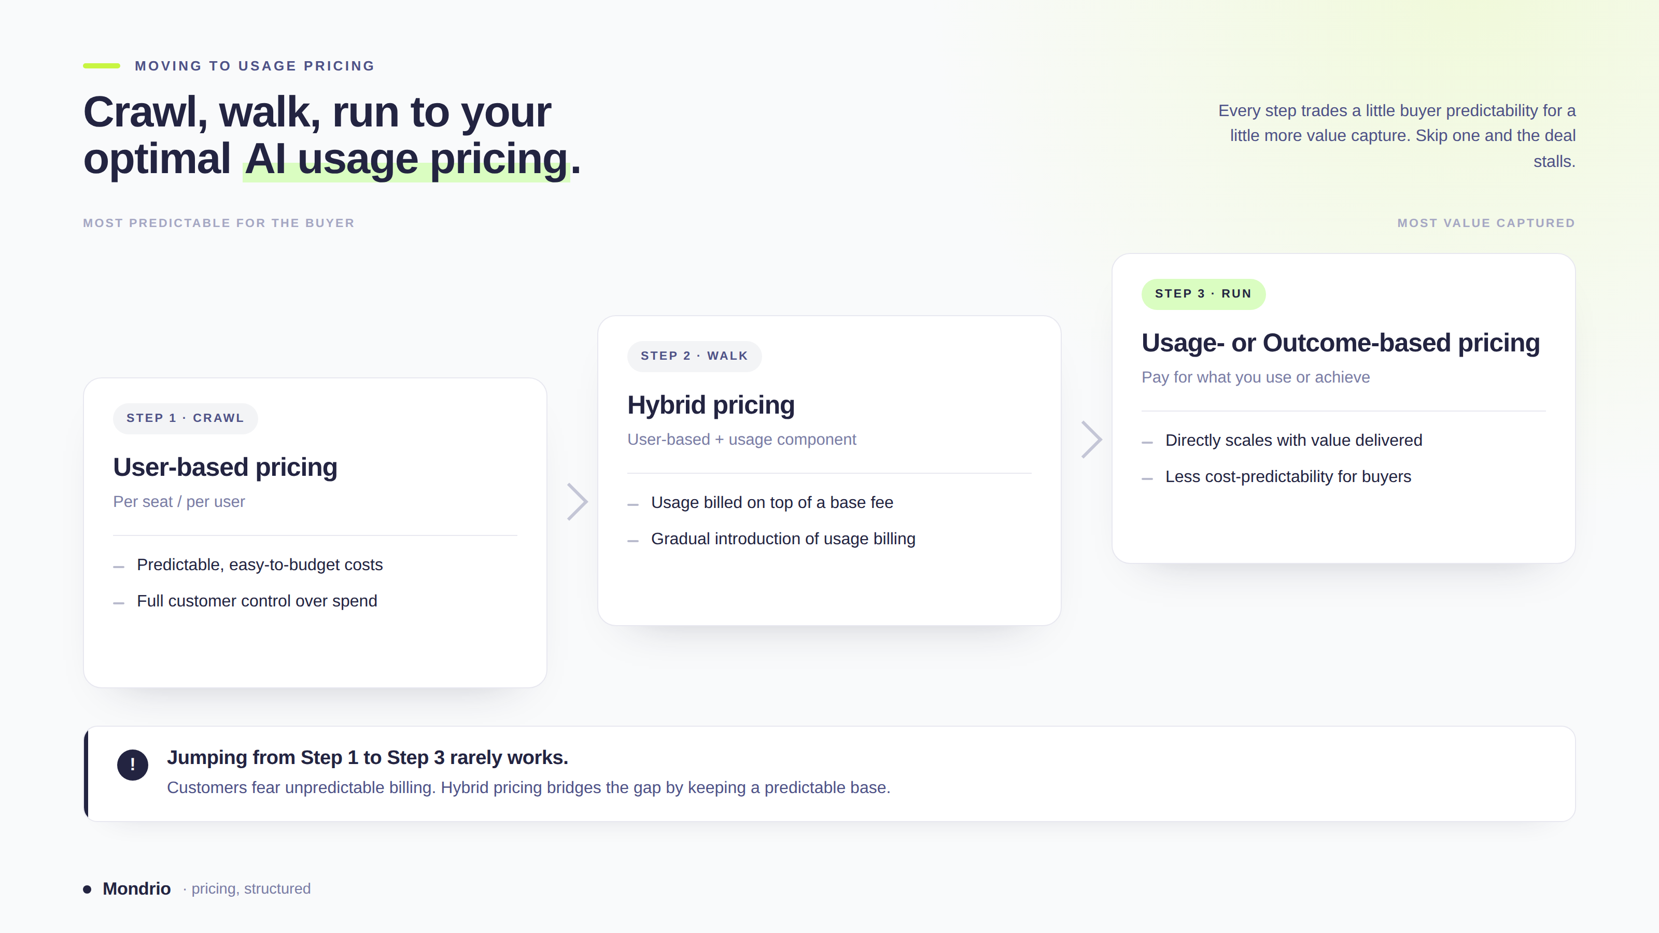Screen dimensions: 1659x933
Task: Select the green 'STEP 3 · RUN' badge
Action: (1203, 294)
